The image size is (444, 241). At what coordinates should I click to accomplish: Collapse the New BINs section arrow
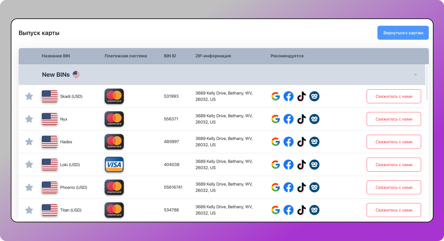415,75
